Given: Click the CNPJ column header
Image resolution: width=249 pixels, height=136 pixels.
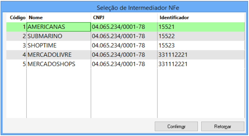Looking at the screenshot, I should click(98, 18).
